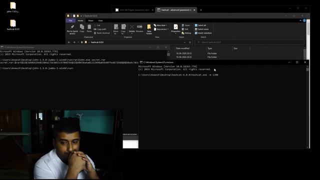
Task: Click Move to in Organize group
Action: coord(116,29)
